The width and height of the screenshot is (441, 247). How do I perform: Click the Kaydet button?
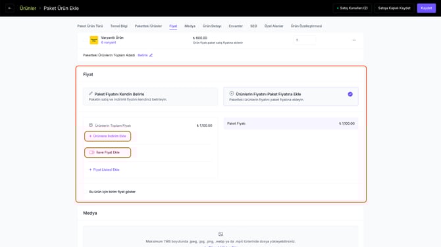coord(427,8)
